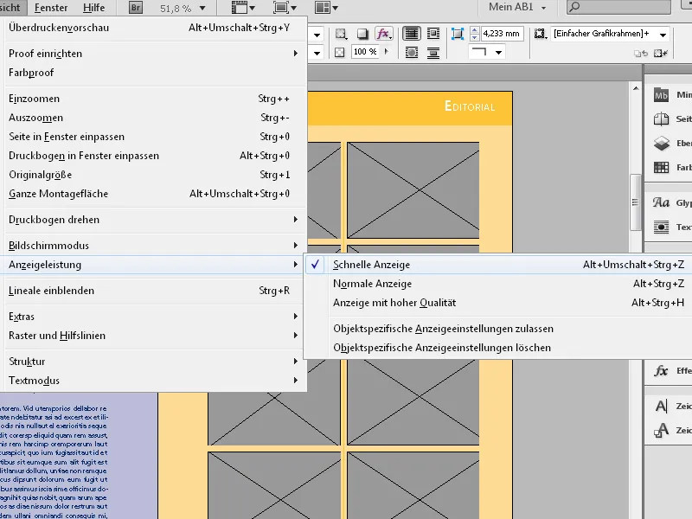
Task: Select Anzeige mit hoher Qualität
Action: [x=388, y=304]
